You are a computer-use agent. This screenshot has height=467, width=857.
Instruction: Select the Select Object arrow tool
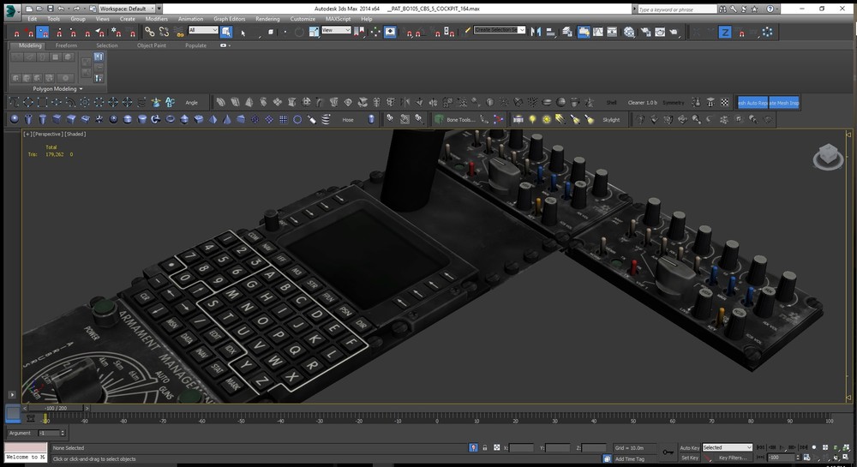(226, 32)
